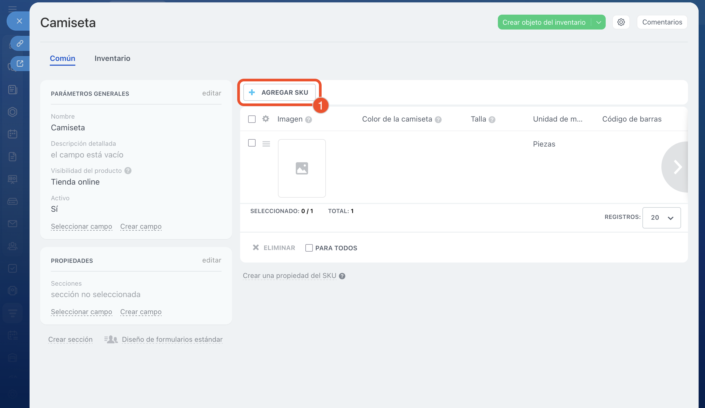Select the Común tab
This screenshot has width=705, height=408.
pos(62,58)
